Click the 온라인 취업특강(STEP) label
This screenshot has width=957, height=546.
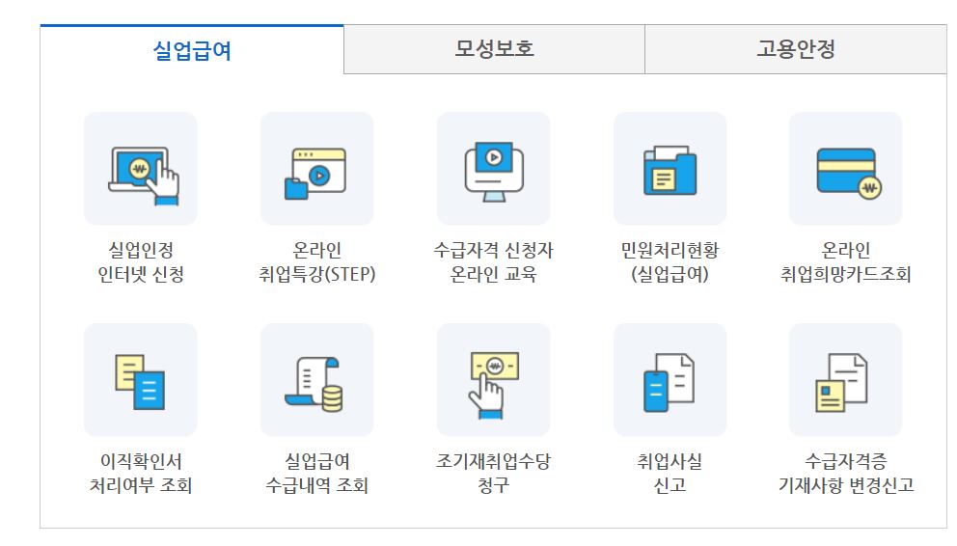pos(316,262)
